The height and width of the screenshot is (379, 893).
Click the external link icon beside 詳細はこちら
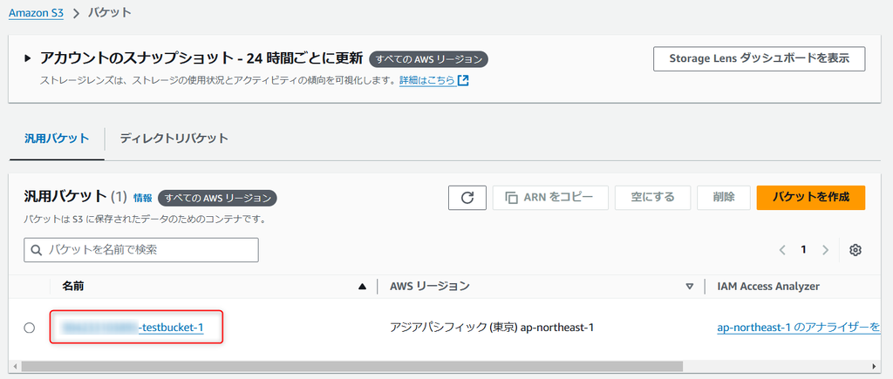pos(463,81)
